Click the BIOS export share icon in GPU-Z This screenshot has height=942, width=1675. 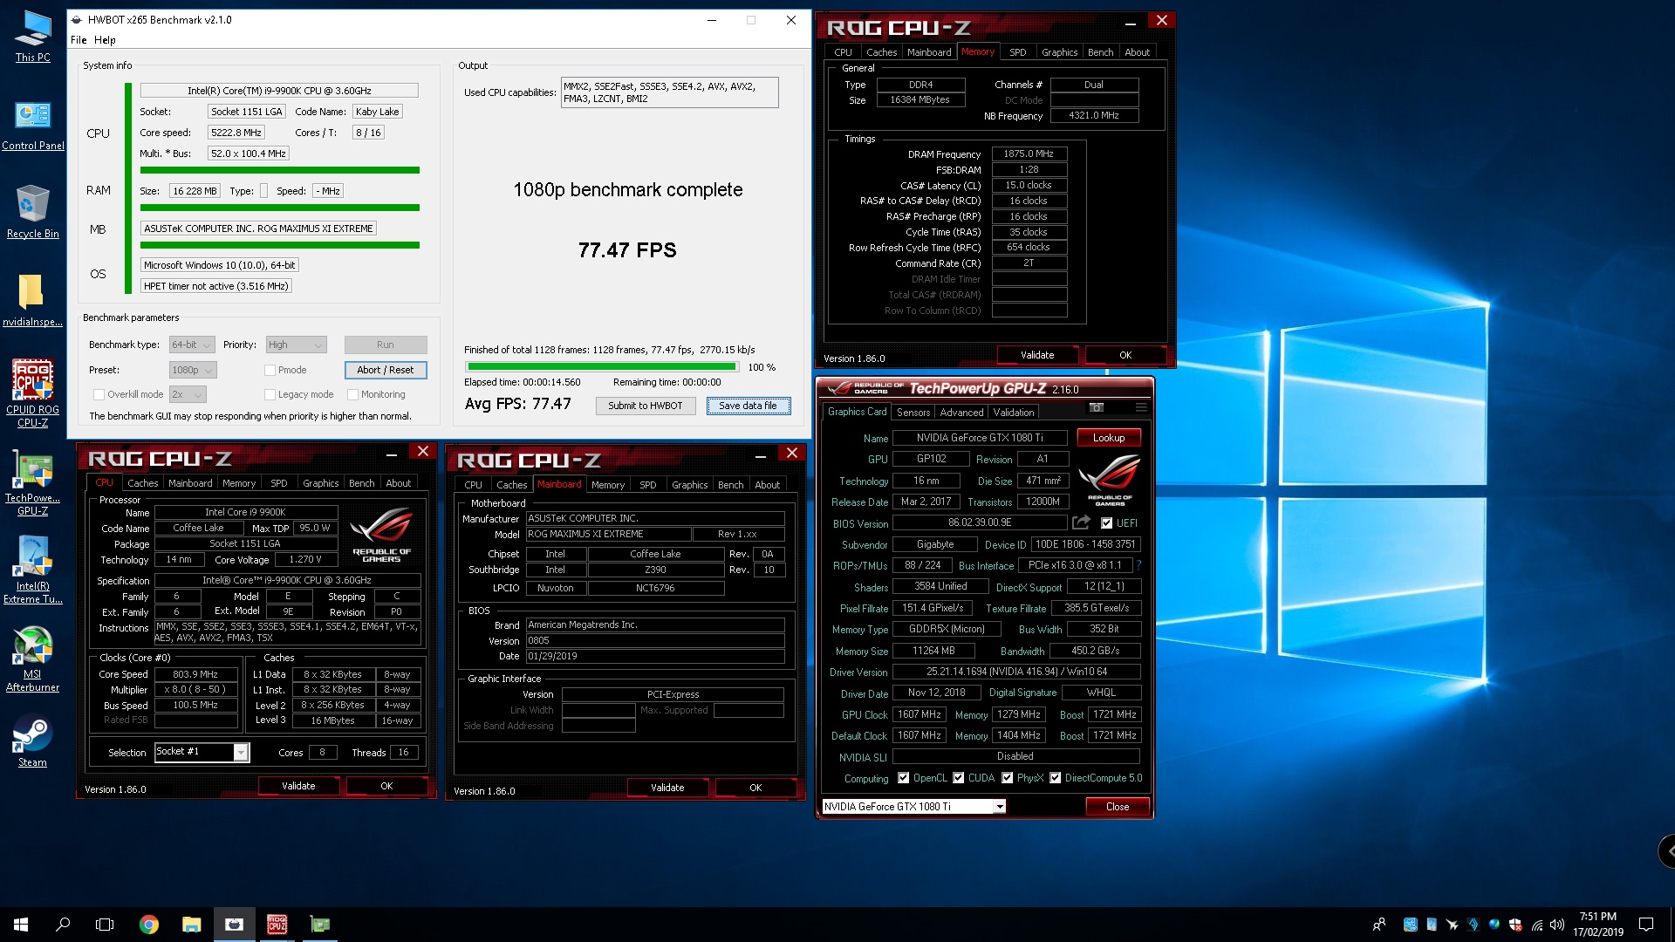(1081, 522)
